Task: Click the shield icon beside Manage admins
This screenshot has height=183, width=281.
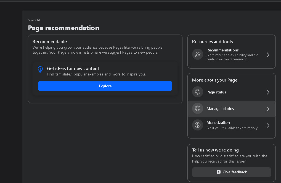Action: coord(197,108)
